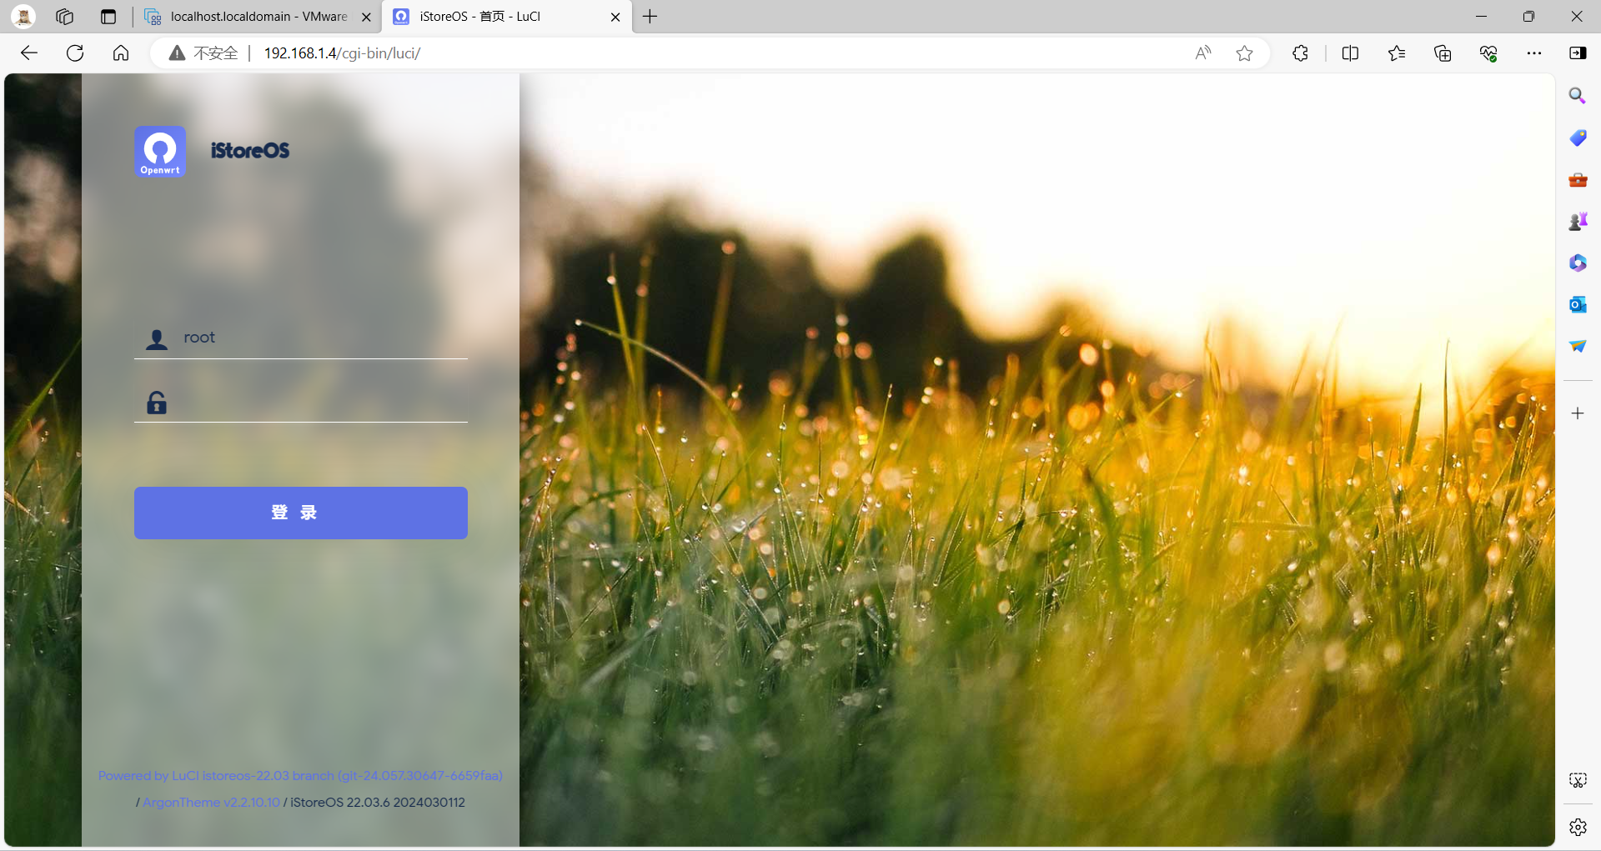1601x851 pixels.
Task: Open the Collections panel
Action: tap(1443, 53)
